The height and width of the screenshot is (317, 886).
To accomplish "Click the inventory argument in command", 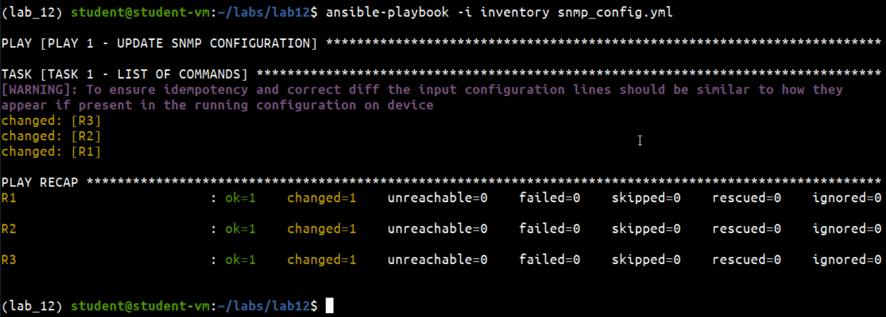I will pyautogui.click(x=515, y=12).
